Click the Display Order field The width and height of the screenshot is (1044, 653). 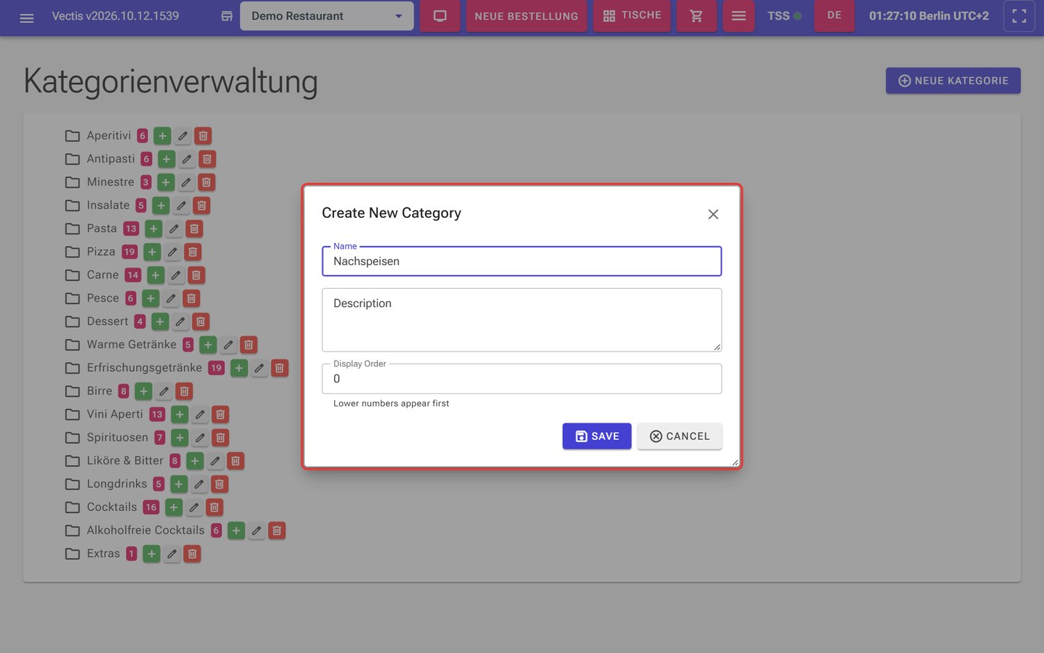522,379
